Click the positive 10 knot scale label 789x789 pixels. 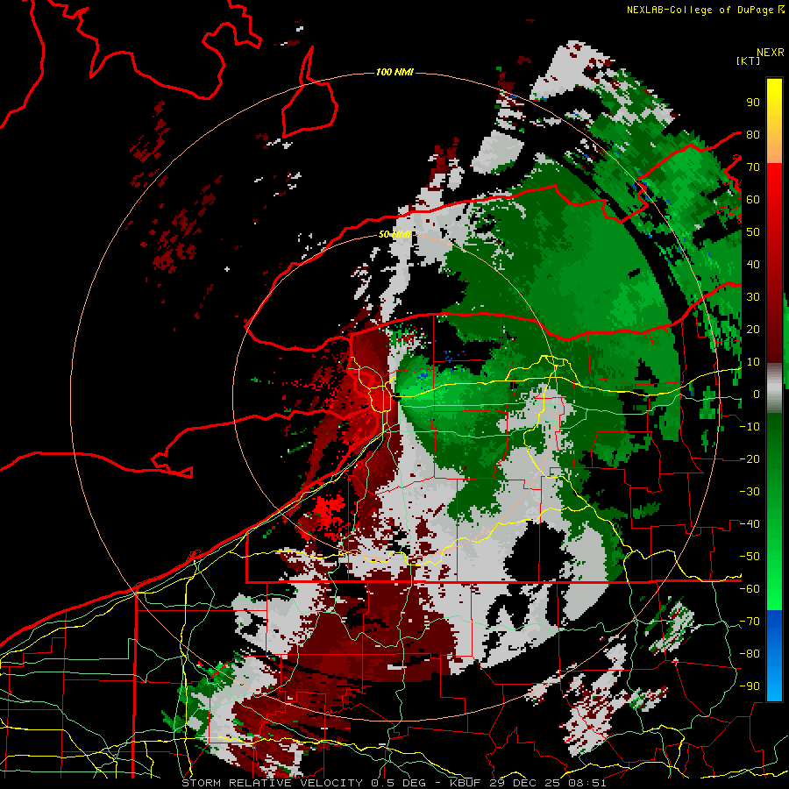[753, 362]
